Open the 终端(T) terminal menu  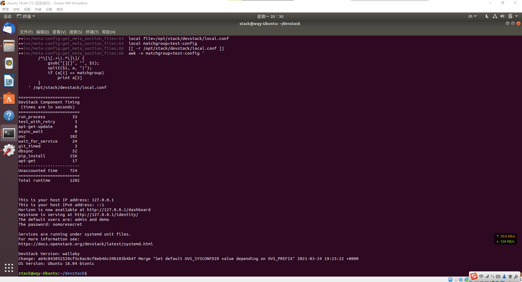coord(92,32)
